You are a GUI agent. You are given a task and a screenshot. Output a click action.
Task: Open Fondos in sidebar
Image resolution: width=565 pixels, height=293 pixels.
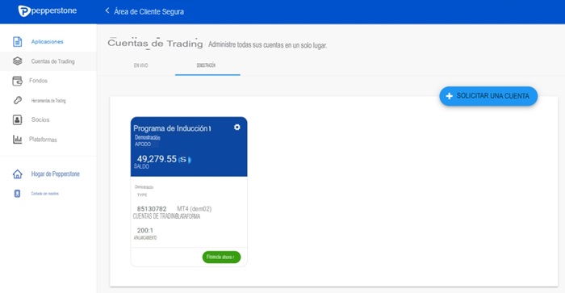pos(38,81)
